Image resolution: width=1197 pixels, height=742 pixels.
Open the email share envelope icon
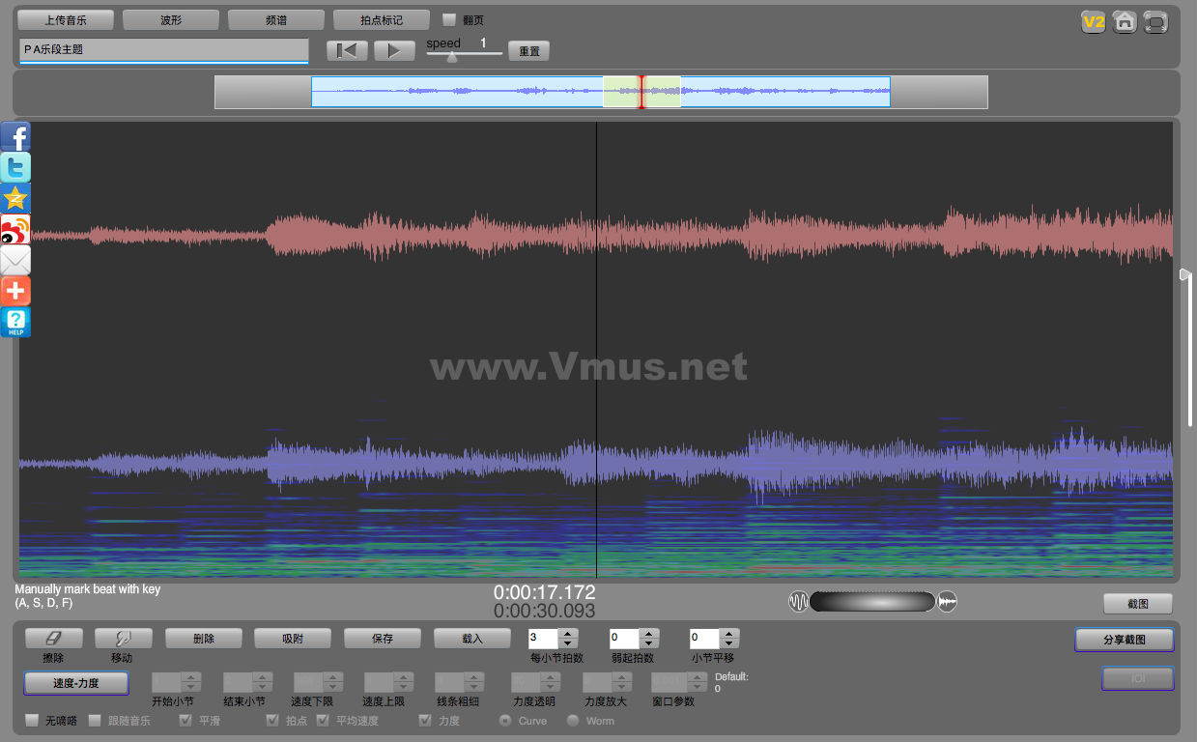pos(15,260)
